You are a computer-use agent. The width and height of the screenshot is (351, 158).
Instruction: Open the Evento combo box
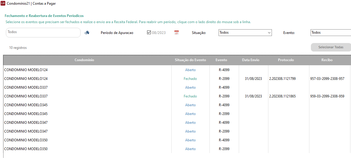330,33
